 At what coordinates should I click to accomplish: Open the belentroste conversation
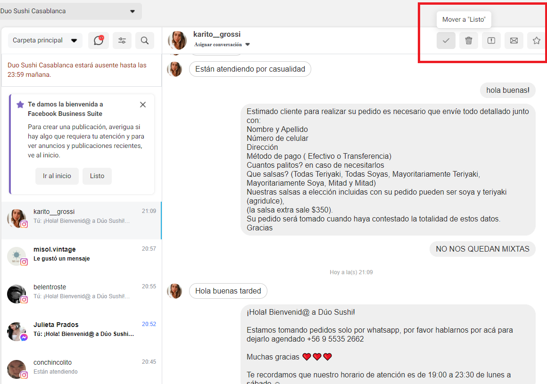coord(81,295)
